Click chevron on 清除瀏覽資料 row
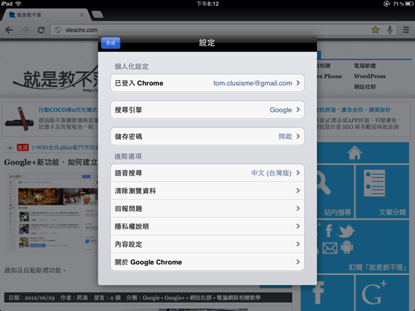 298,191
